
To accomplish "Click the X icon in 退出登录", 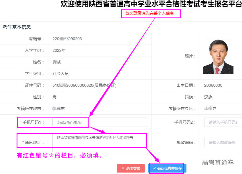I will coord(123,168).
